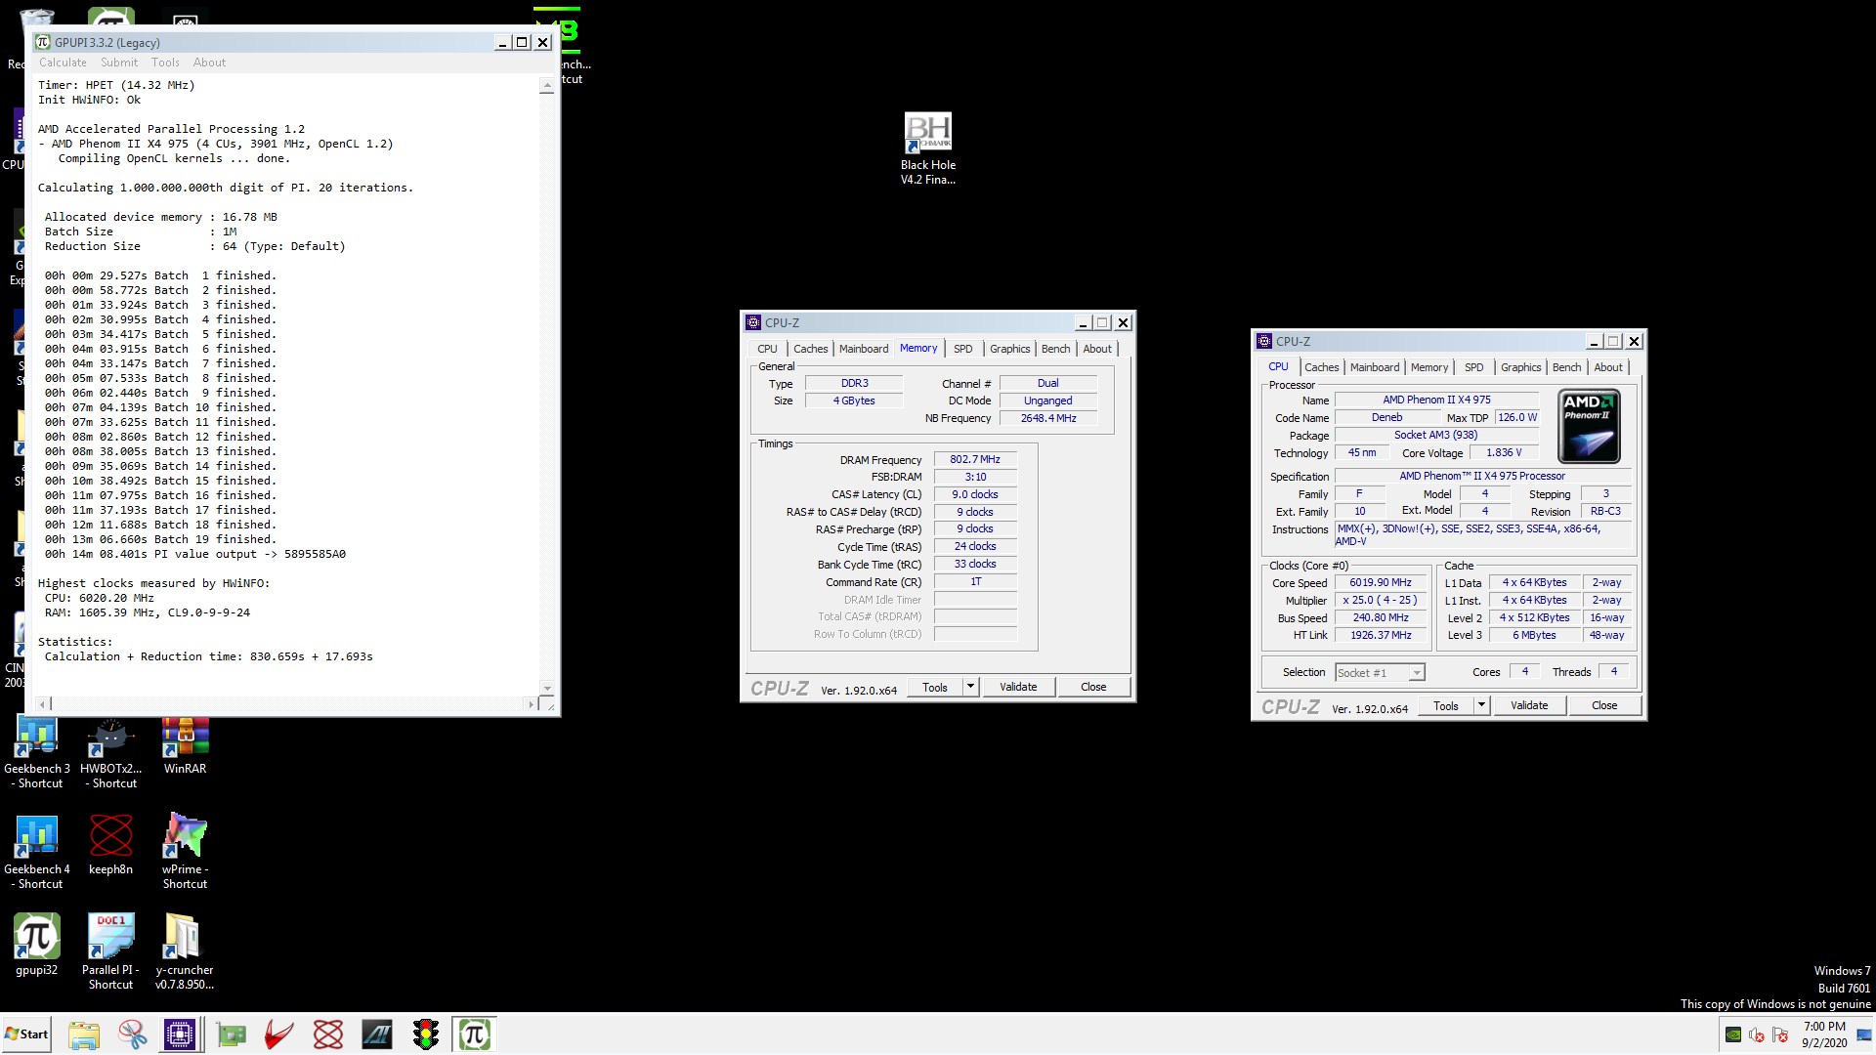The height and width of the screenshot is (1055, 1876).
Task: Switch to Bench tab in right CPU-Z window
Action: point(1566,367)
